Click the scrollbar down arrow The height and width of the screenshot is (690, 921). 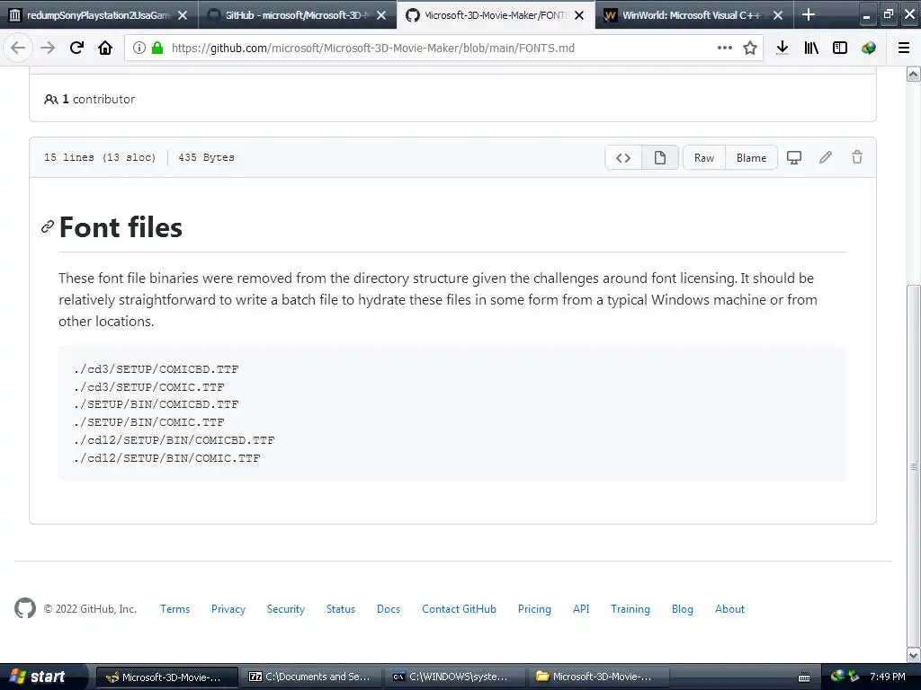point(914,655)
